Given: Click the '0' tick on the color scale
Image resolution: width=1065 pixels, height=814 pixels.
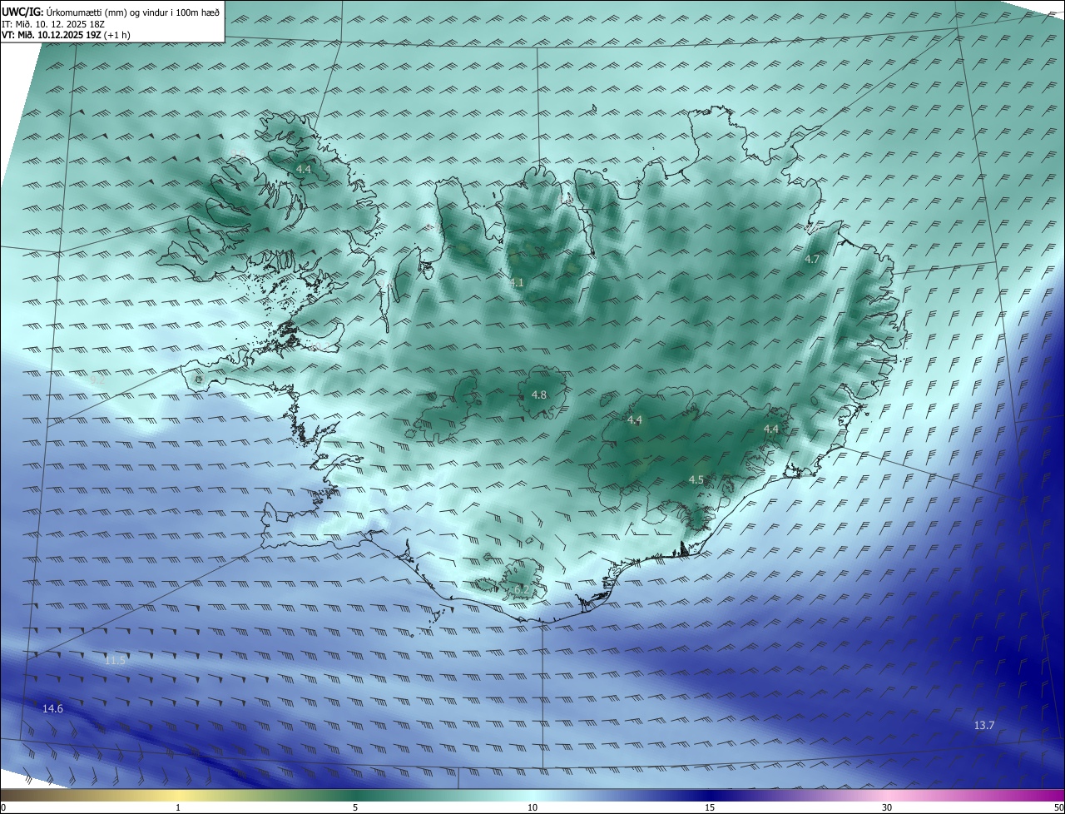Looking at the screenshot, I should 3,808.
